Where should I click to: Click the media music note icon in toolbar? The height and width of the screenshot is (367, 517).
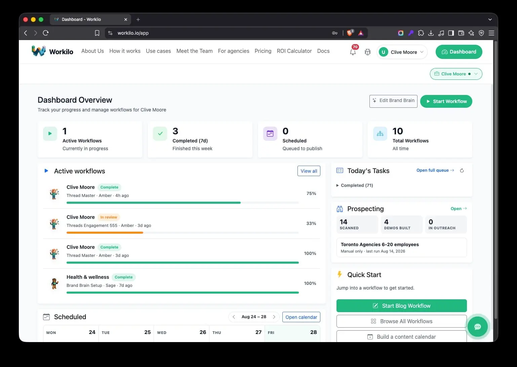[441, 33]
